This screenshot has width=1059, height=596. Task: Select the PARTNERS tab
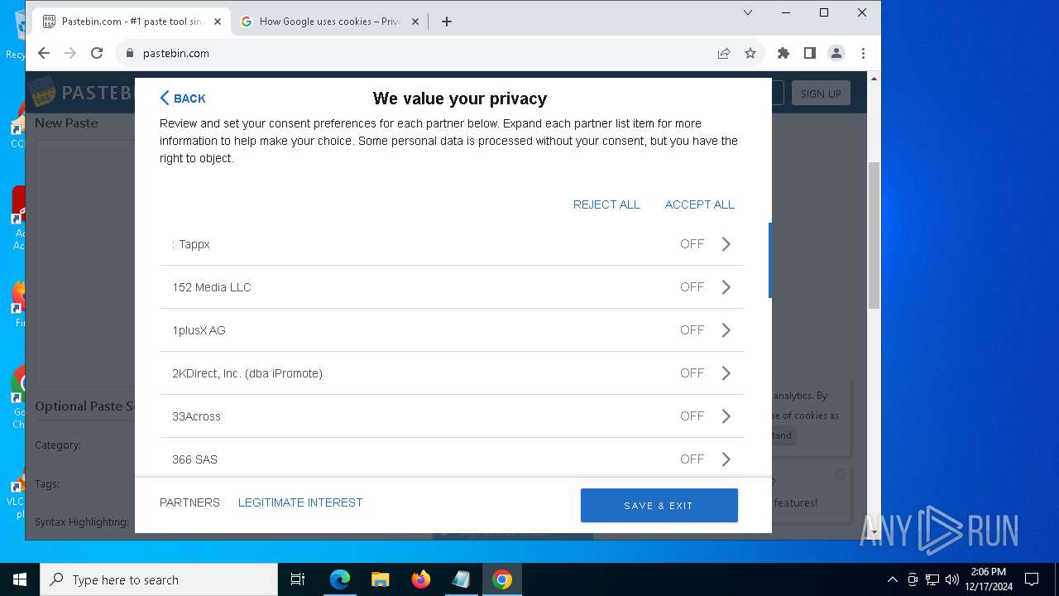[x=189, y=502]
